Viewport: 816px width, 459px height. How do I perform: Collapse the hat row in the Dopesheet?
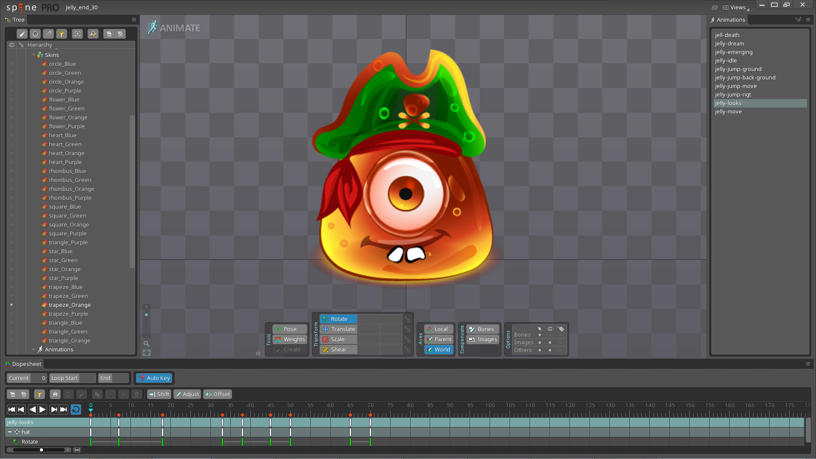tap(10, 432)
